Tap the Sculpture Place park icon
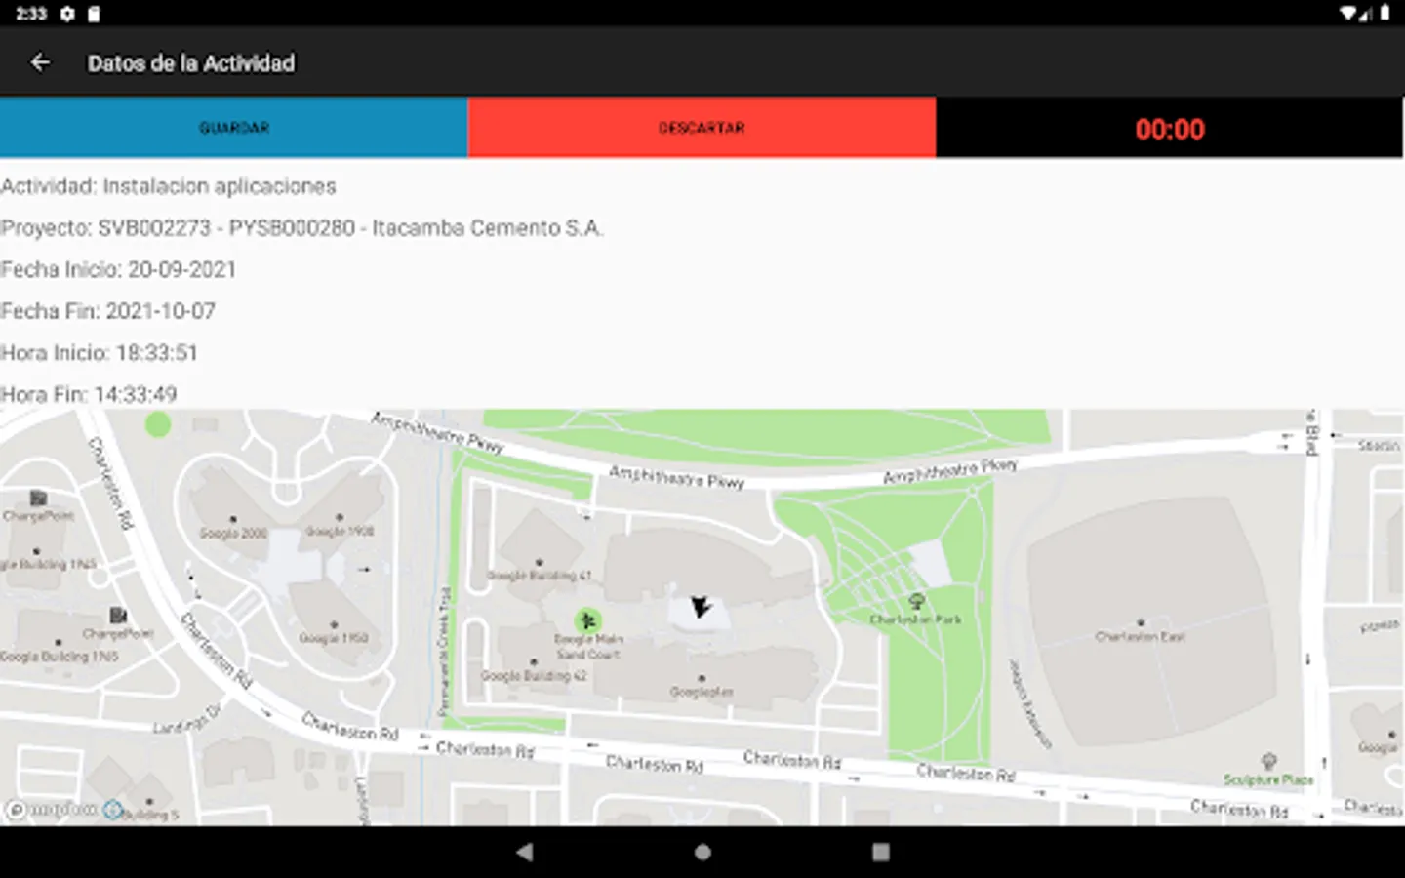 [1268, 761]
